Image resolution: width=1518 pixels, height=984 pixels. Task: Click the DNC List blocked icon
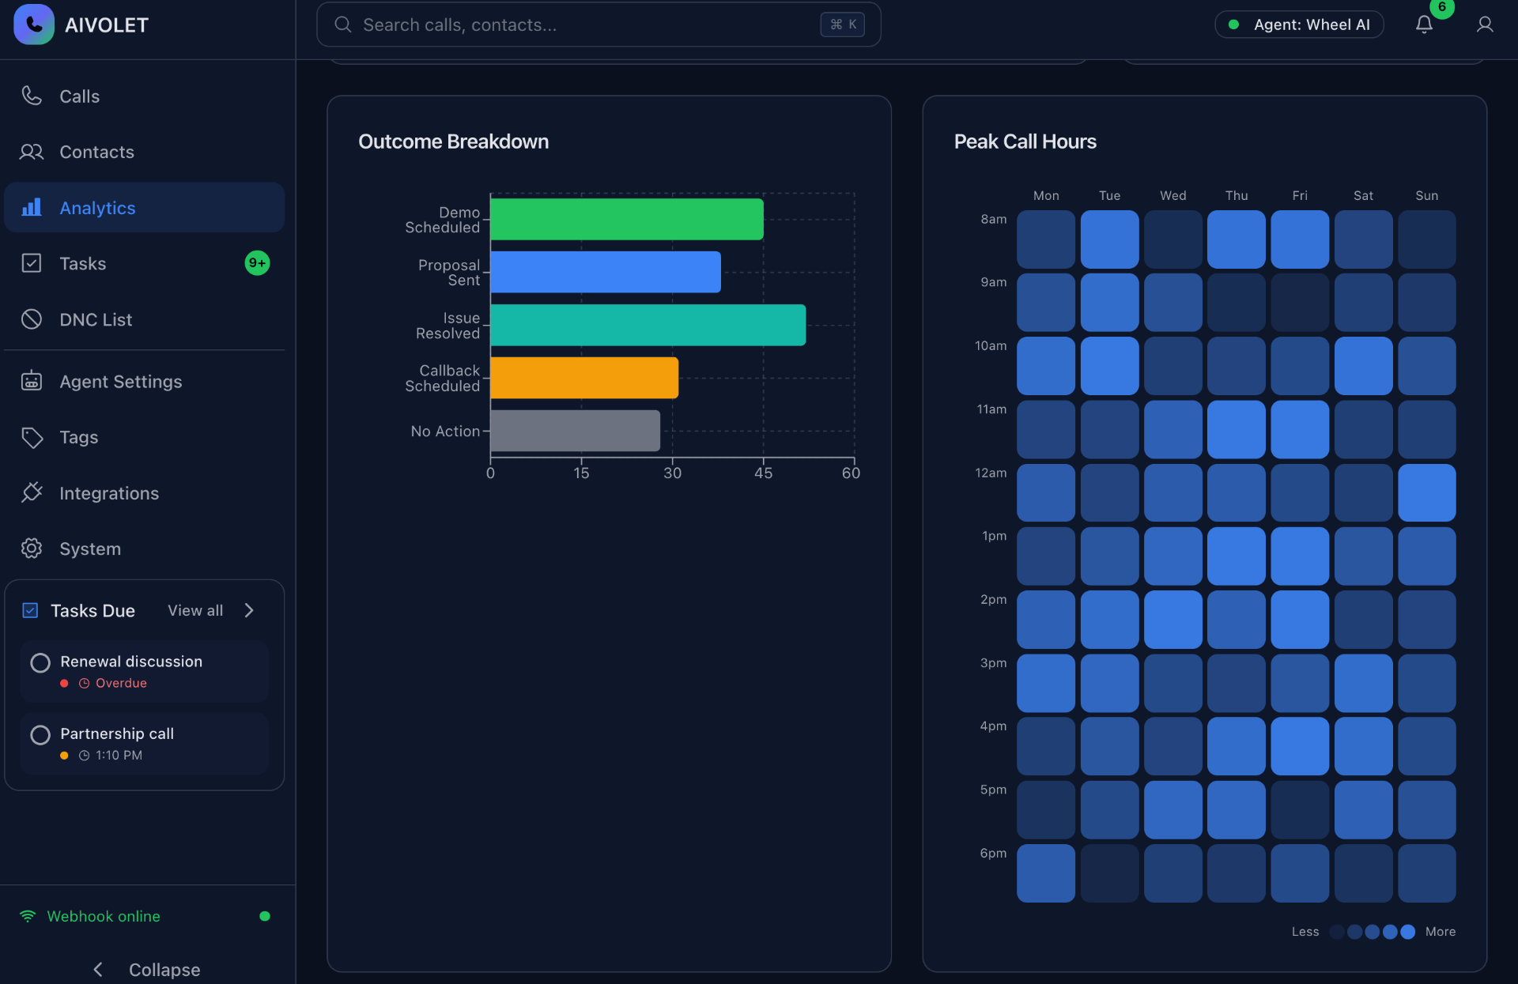[x=32, y=319]
